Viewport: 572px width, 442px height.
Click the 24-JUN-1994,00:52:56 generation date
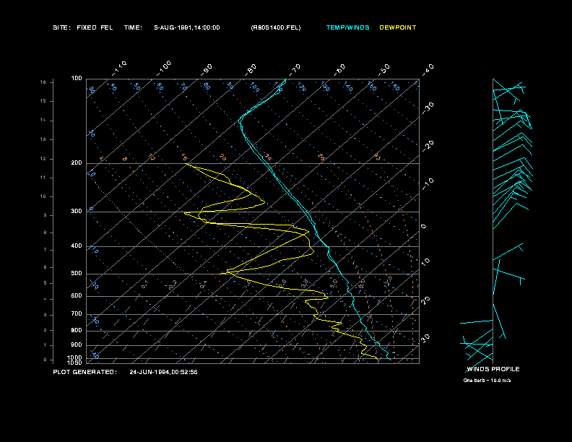[x=163, y=372]
